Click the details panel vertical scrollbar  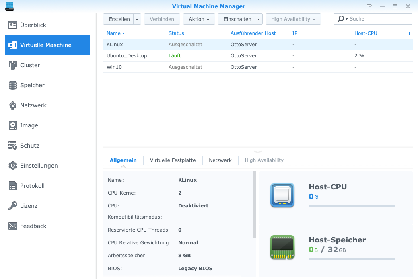pos(254,204)
